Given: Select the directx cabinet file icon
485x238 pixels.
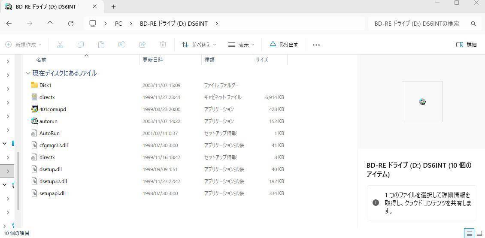Looking at the screenshot, I should 34,97.
